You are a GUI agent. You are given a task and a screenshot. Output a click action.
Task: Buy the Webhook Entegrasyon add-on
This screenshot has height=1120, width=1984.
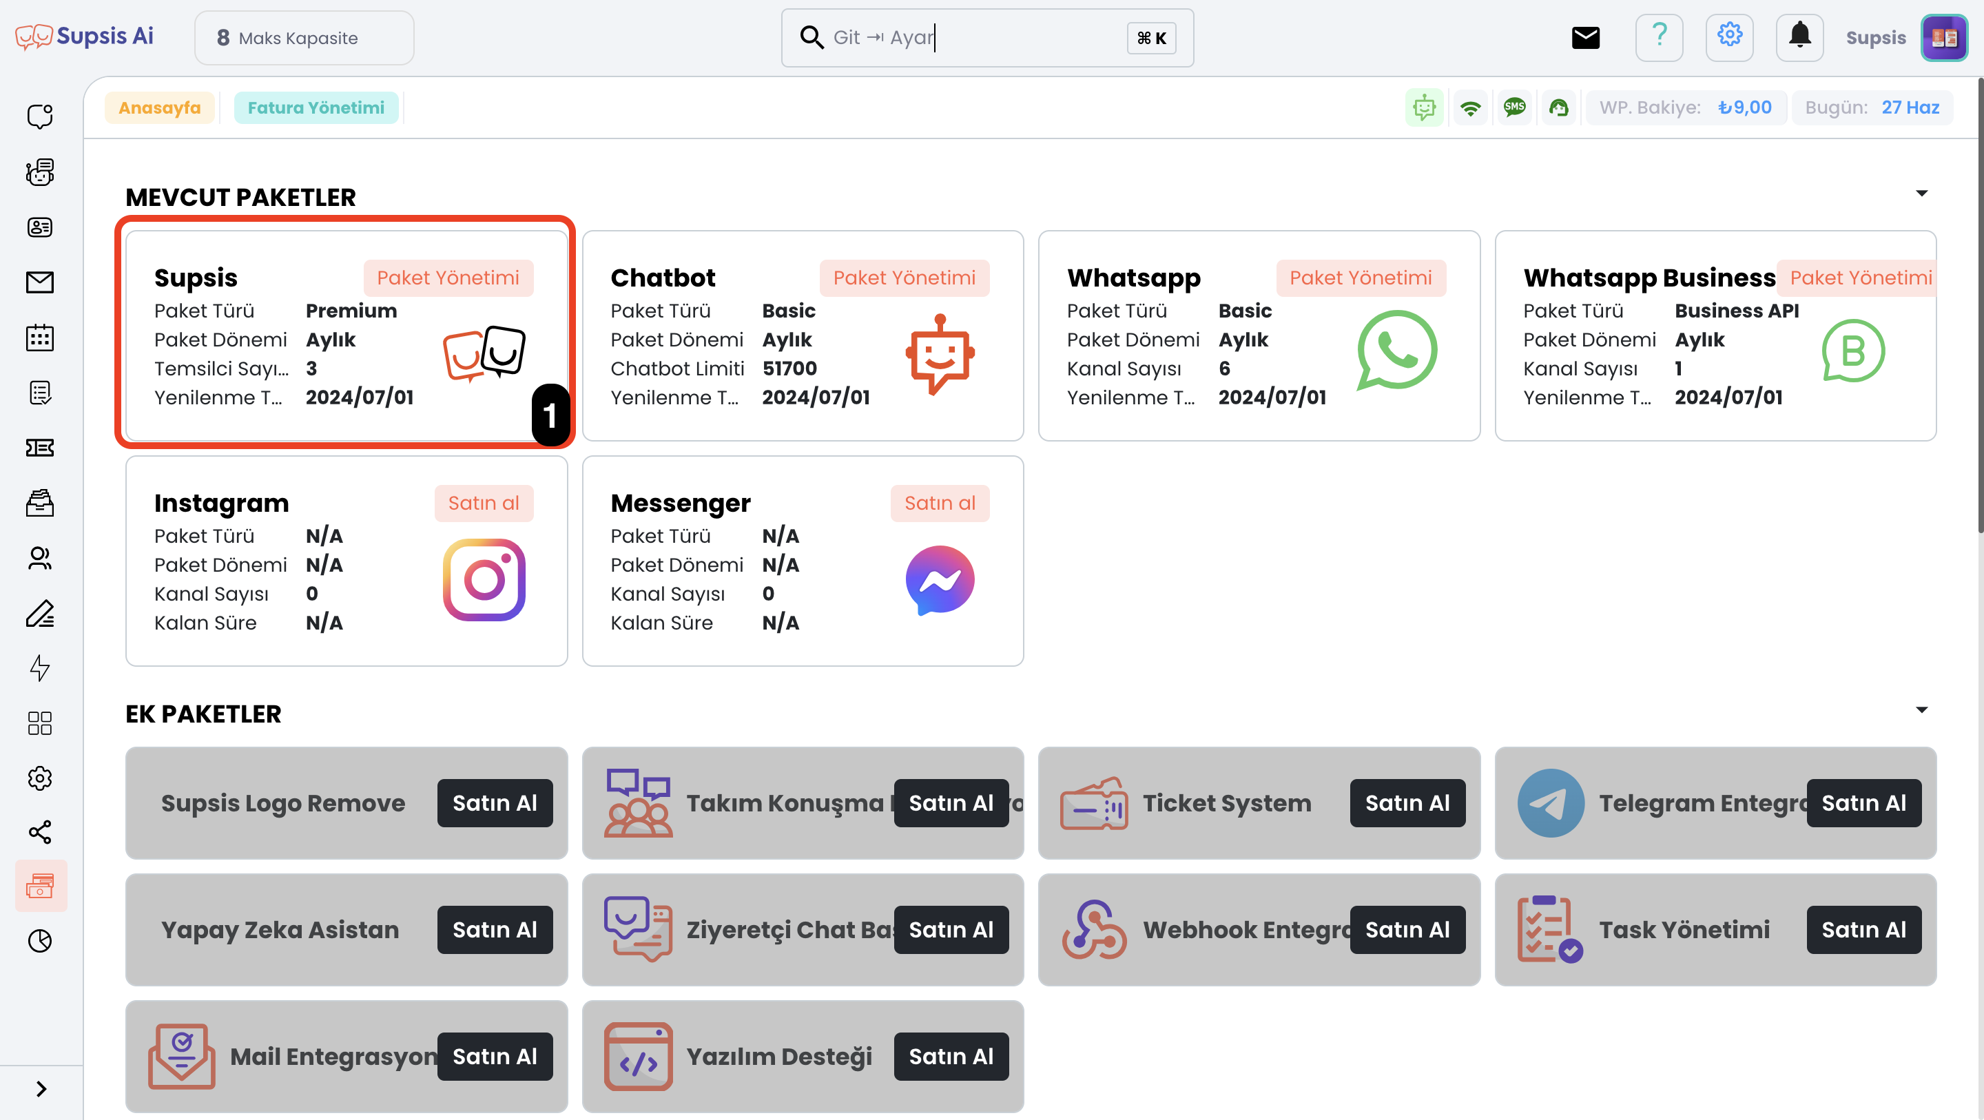tap(1407, 930)
